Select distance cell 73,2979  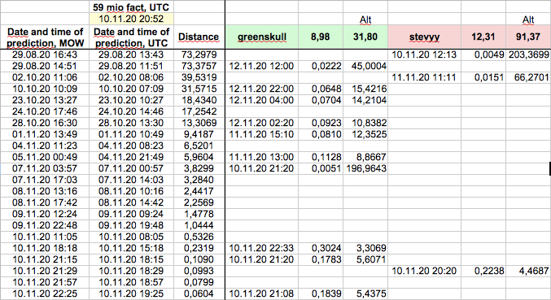point(199,54)
